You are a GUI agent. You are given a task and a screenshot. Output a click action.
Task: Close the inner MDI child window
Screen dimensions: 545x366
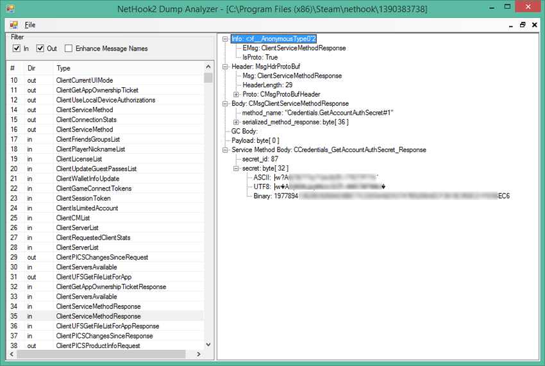535,25
